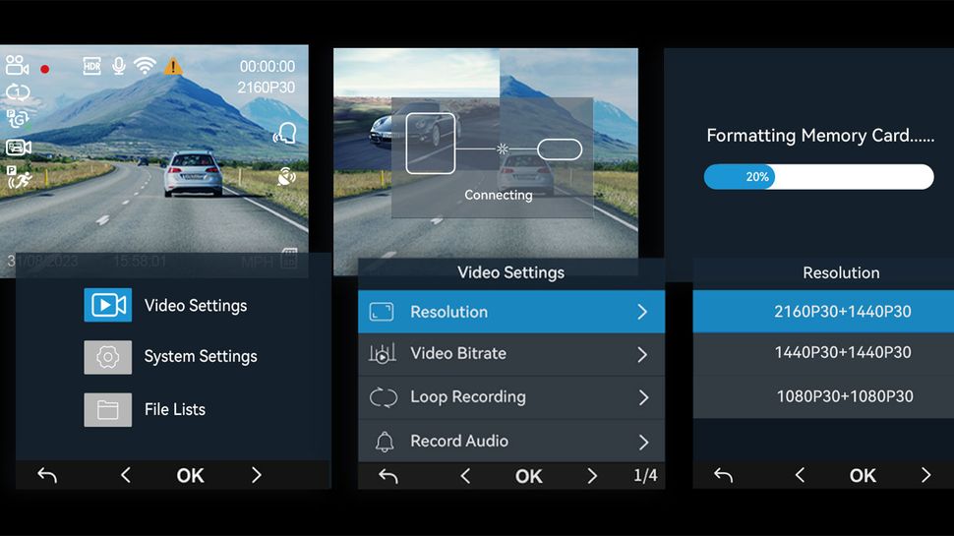Click the 00:00:00 recording timer

268,66
